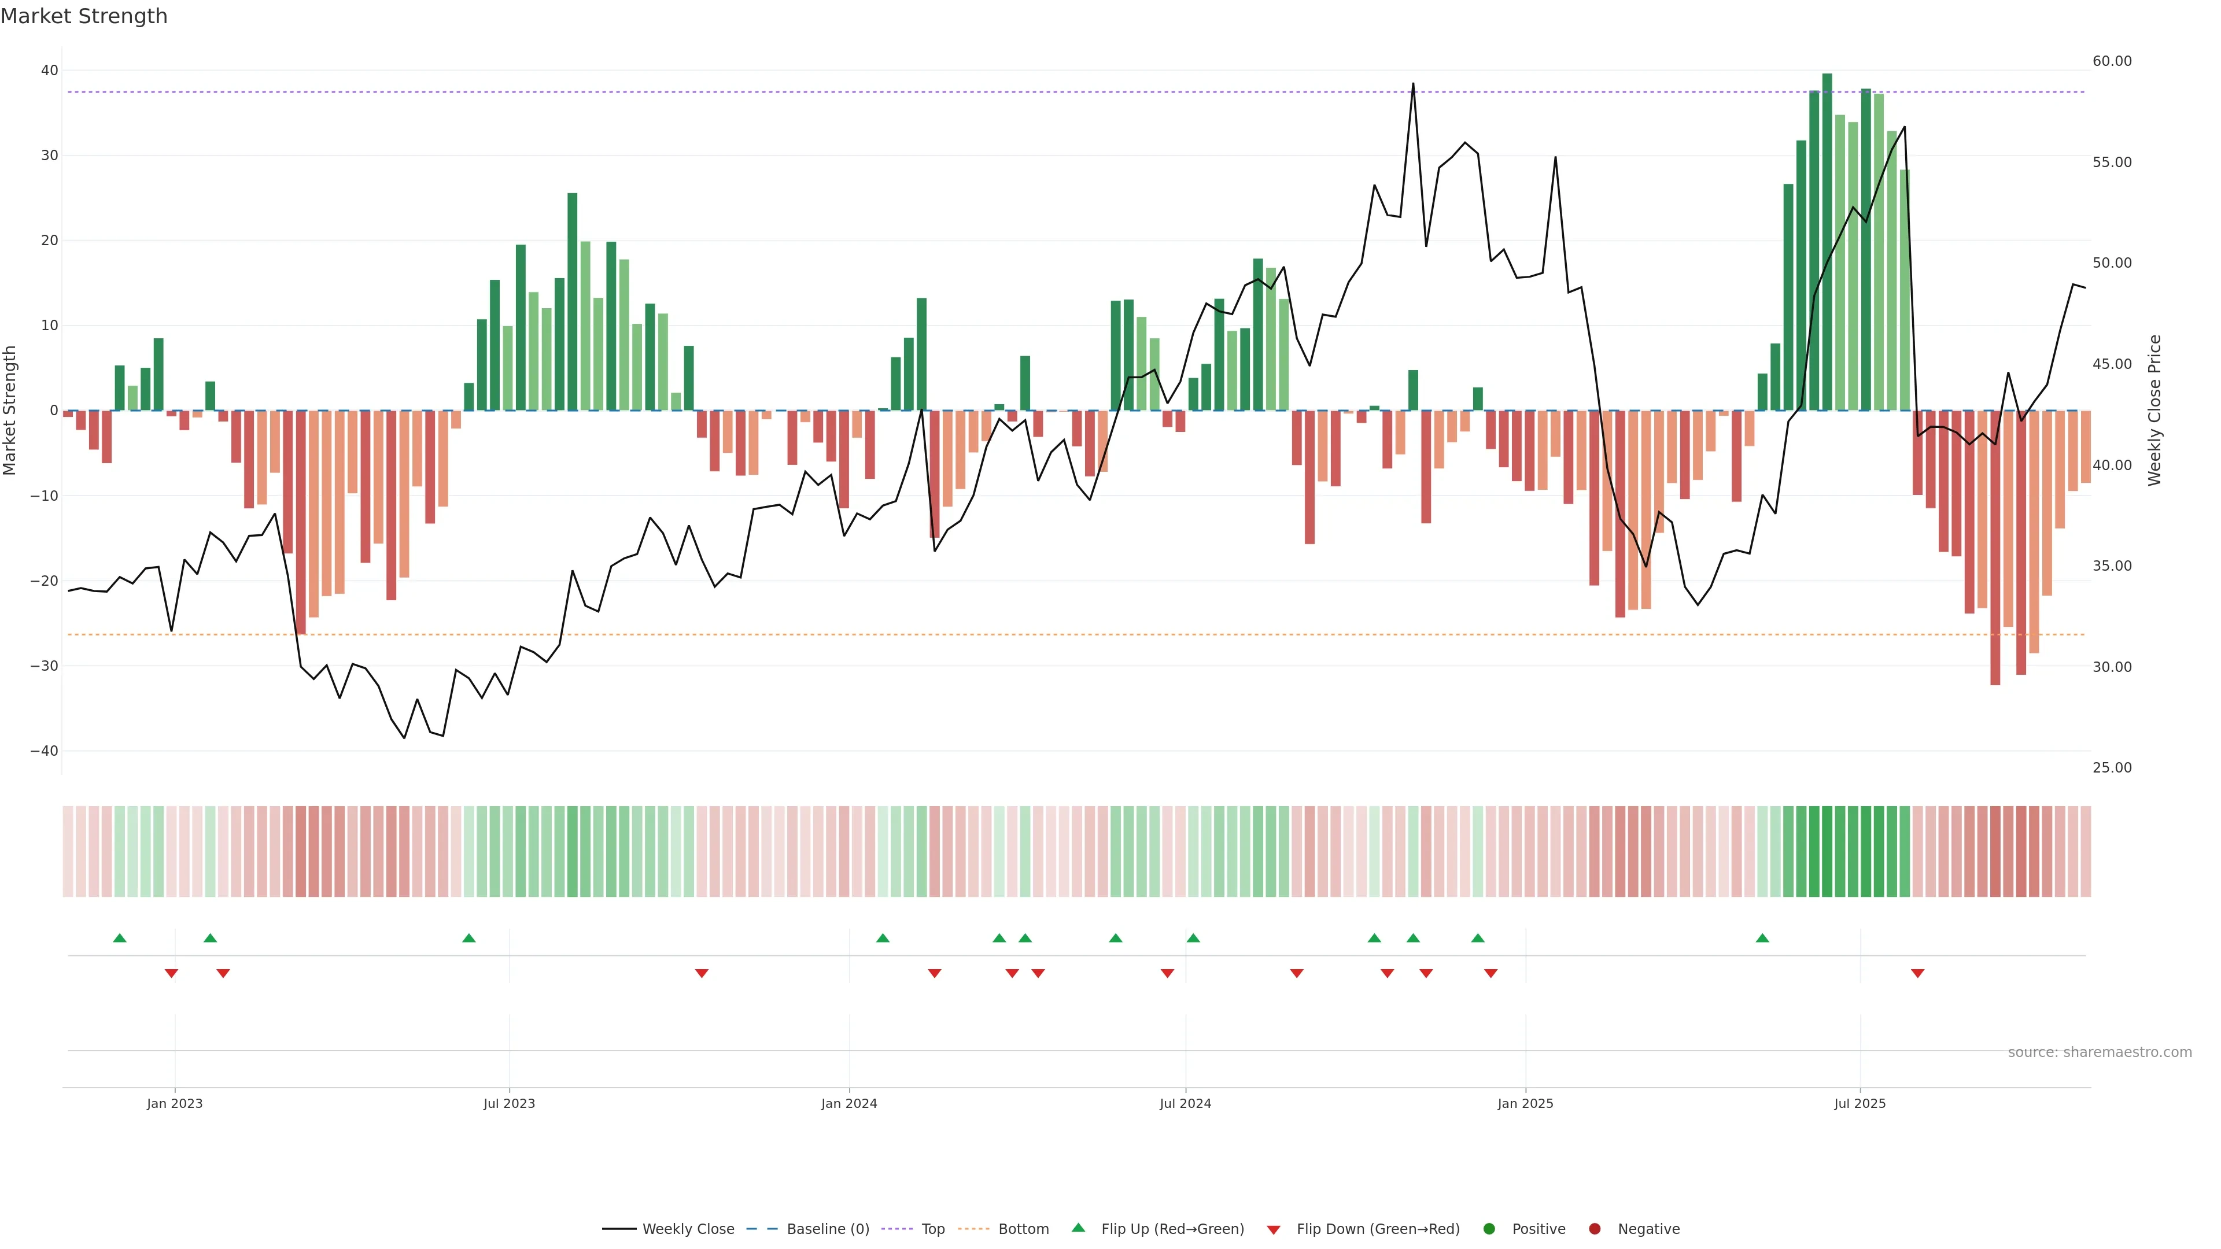Click the Flip Down legend triangle icon
The width and height of the screenshot is (2221, 1249).
pyautogui.click(x=1272, y=1229)
